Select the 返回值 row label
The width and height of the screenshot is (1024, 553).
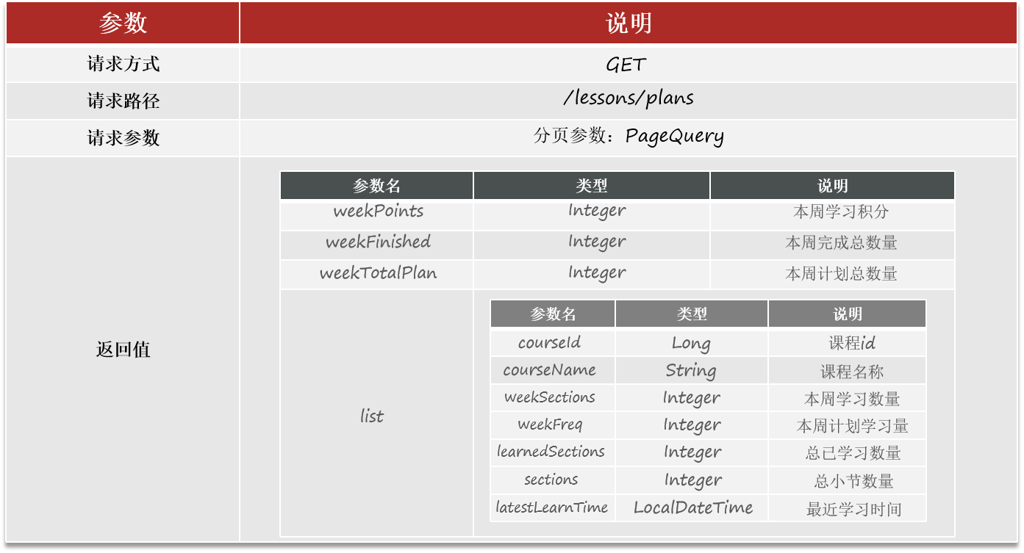pyautogui.click(x=123, y=350)
